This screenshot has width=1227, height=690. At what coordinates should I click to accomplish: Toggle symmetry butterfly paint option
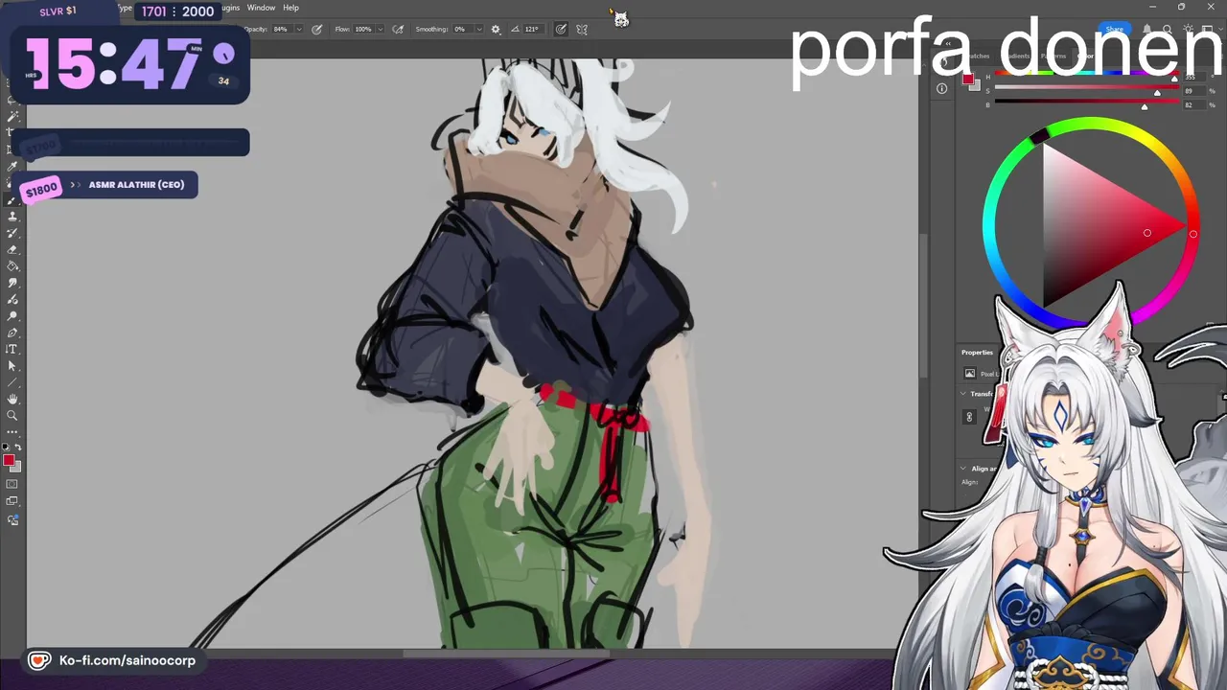tap(582, 30)
